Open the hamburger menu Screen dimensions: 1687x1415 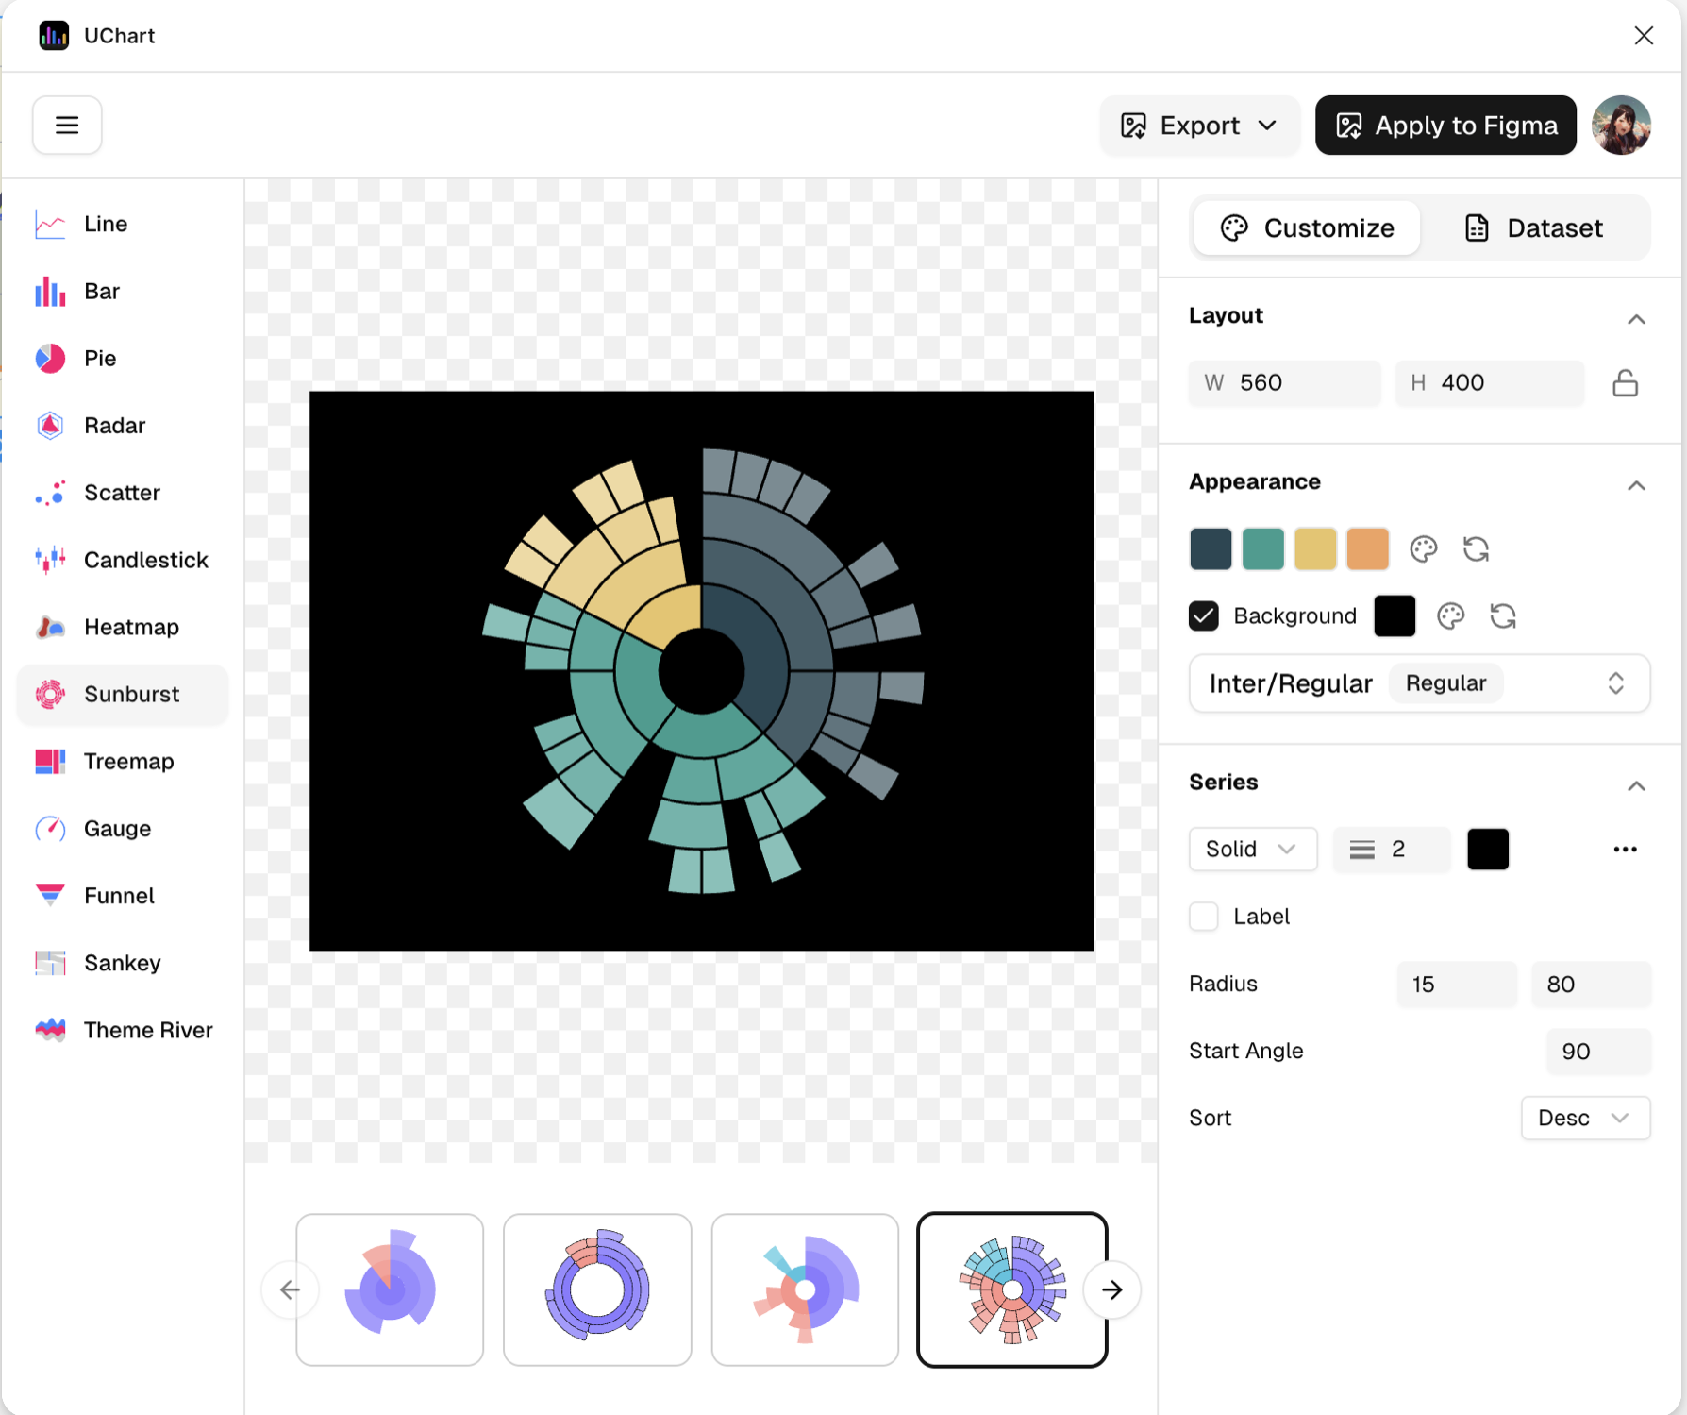pos(67,125)
